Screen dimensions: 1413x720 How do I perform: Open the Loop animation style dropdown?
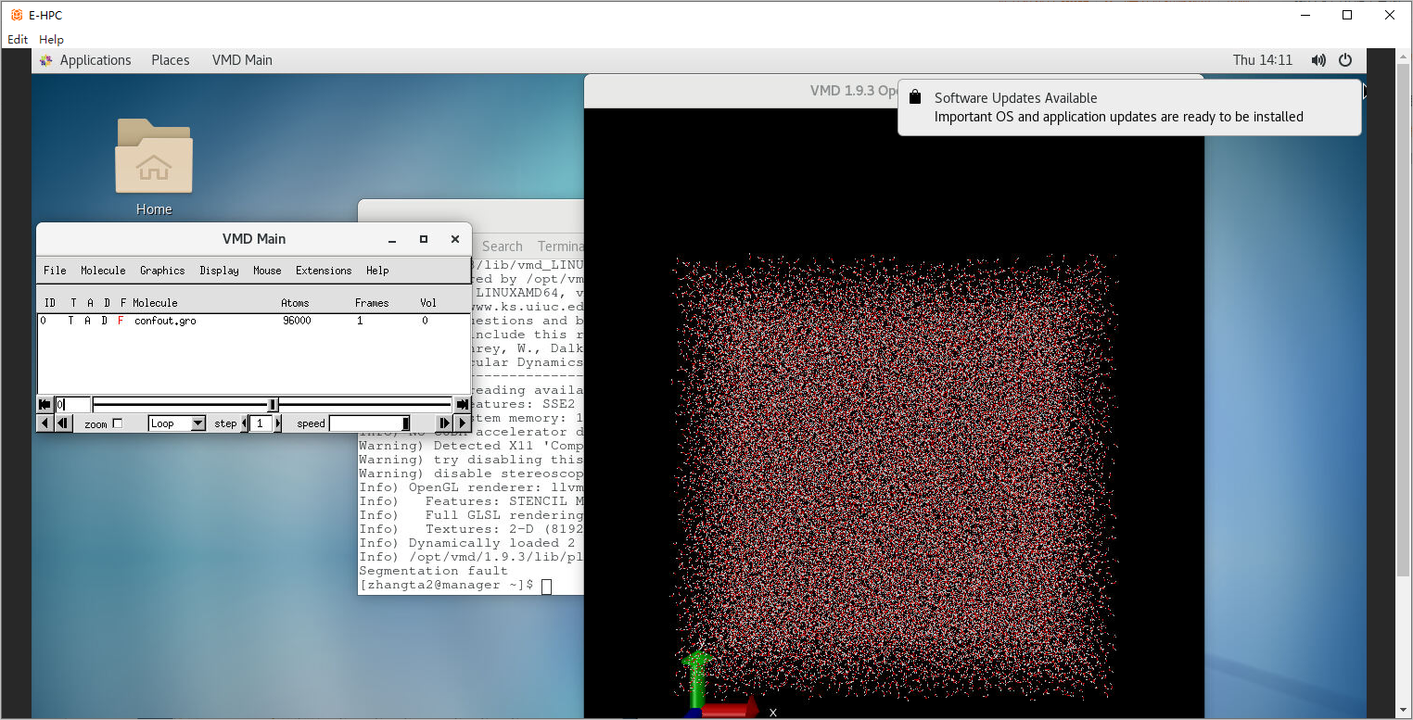[x=177, y=423]
